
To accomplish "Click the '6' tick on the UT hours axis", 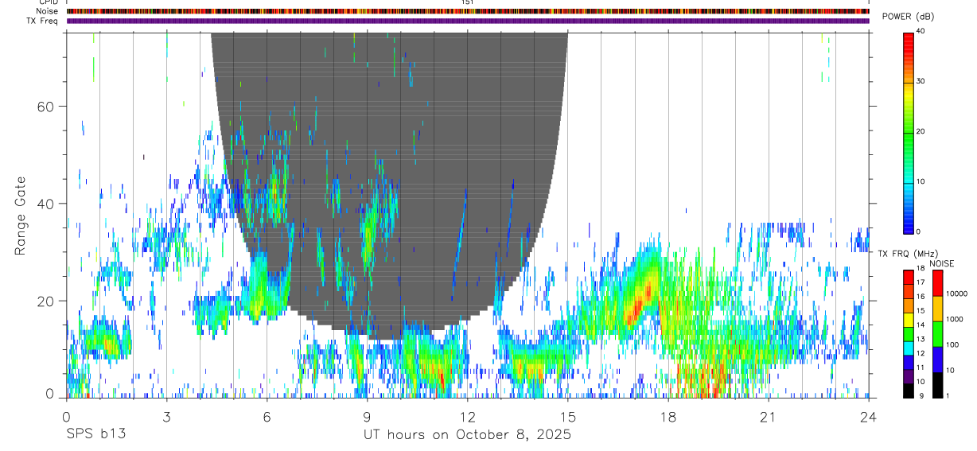I will click(x=267, y=417).
